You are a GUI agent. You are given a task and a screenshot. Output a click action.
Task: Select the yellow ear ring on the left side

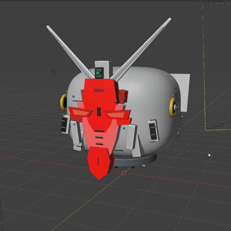[64, 102]
